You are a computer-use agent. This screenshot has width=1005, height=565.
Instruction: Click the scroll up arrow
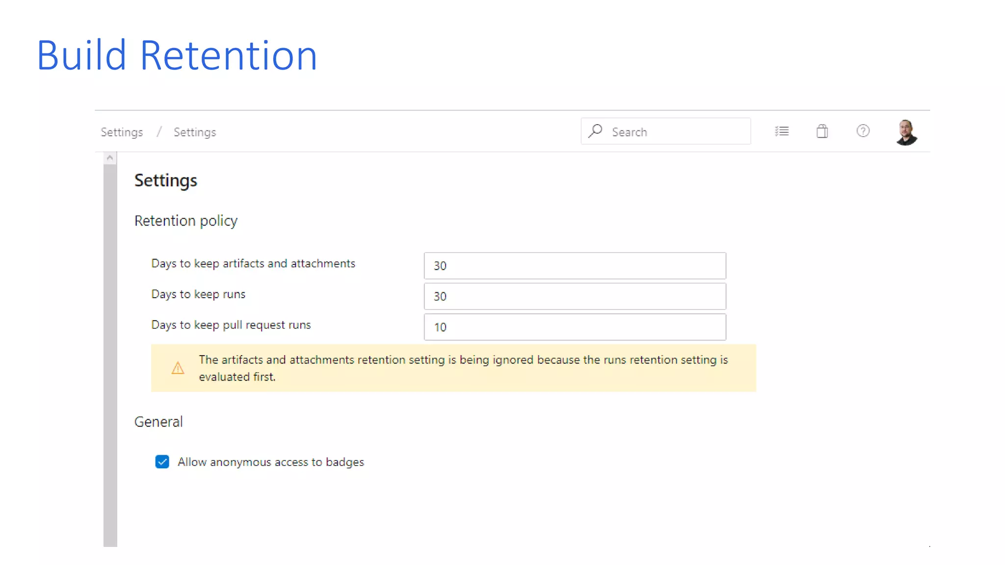110,158
